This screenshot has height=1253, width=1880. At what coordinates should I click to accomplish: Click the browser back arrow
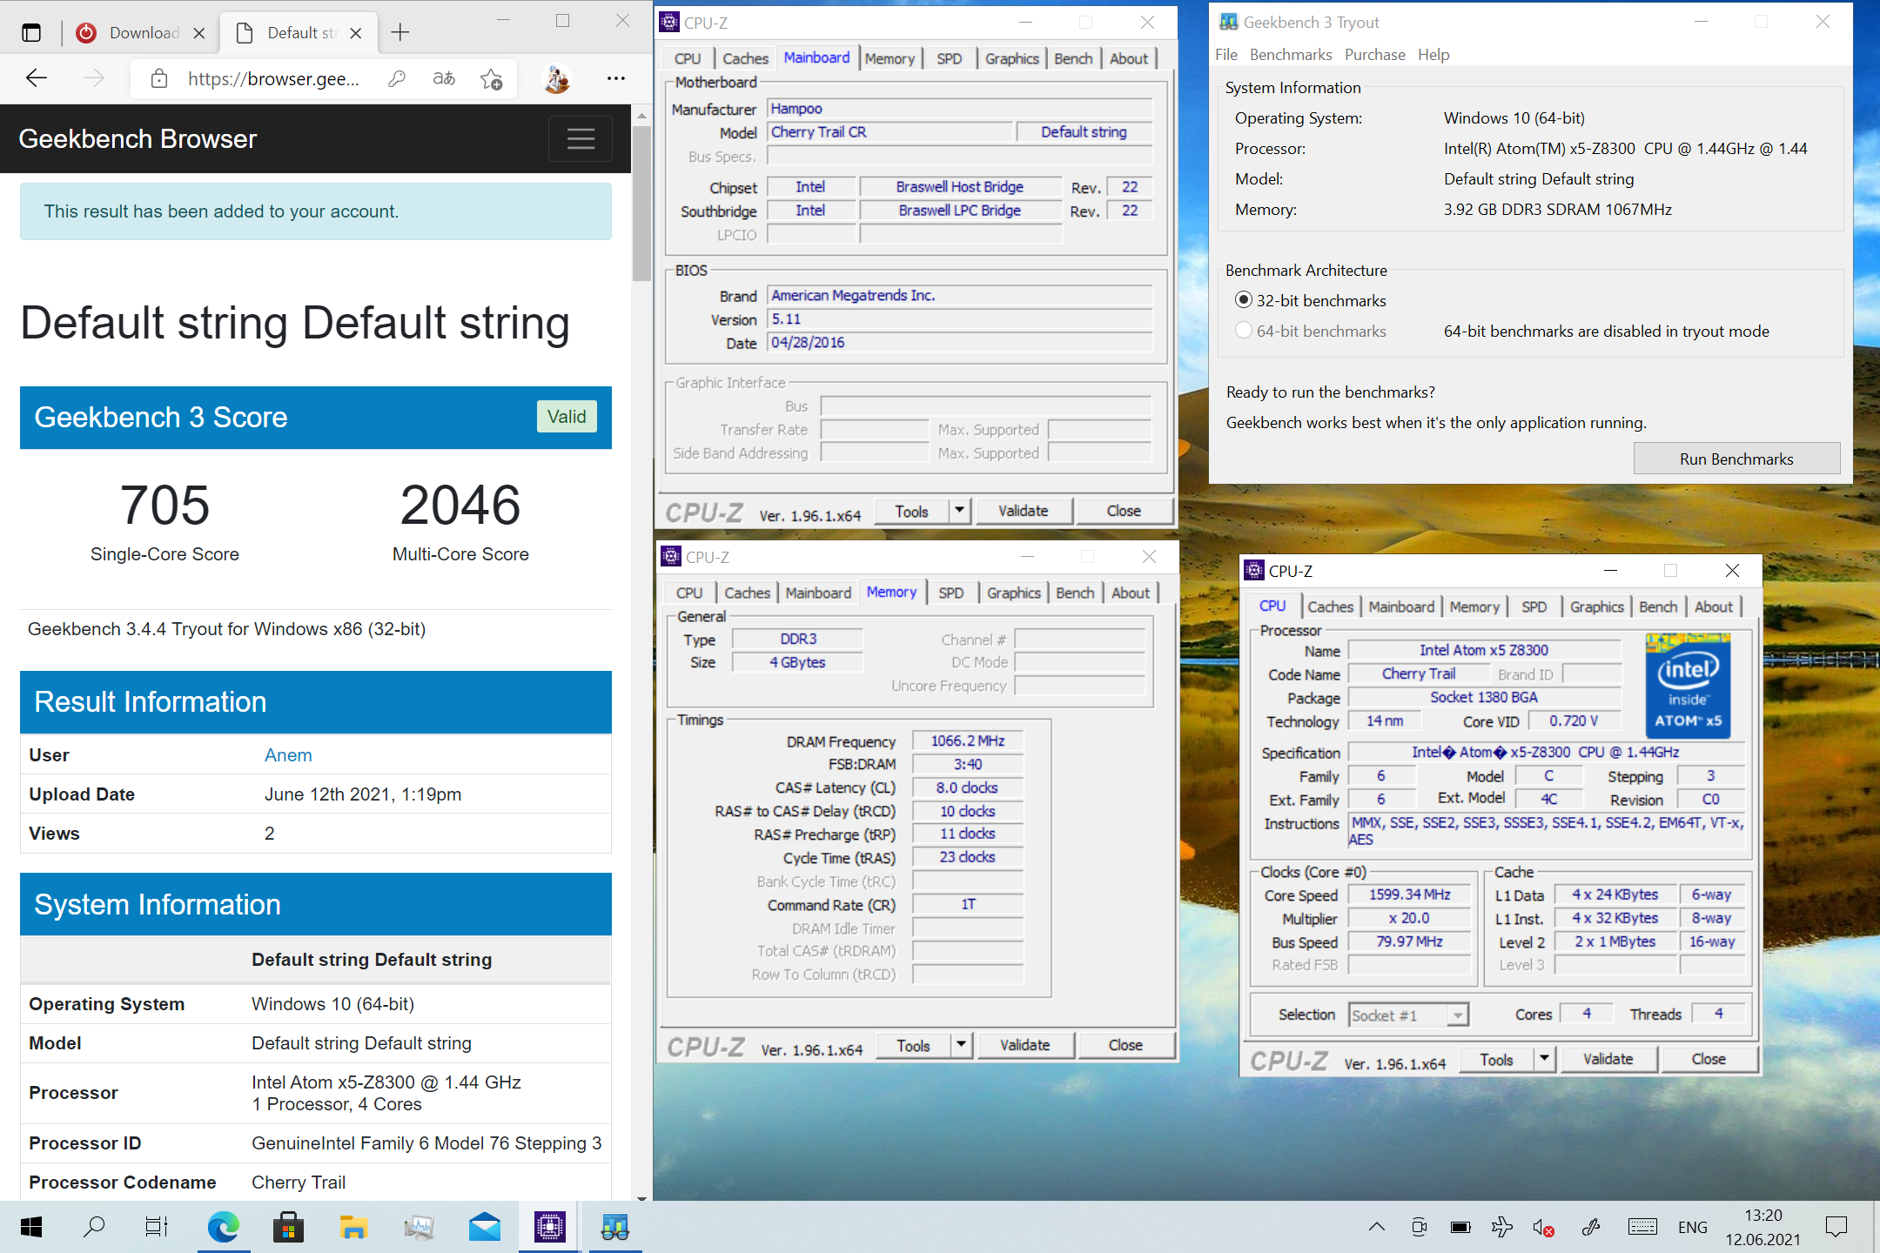pyautogui.click(x=37, y=78)
